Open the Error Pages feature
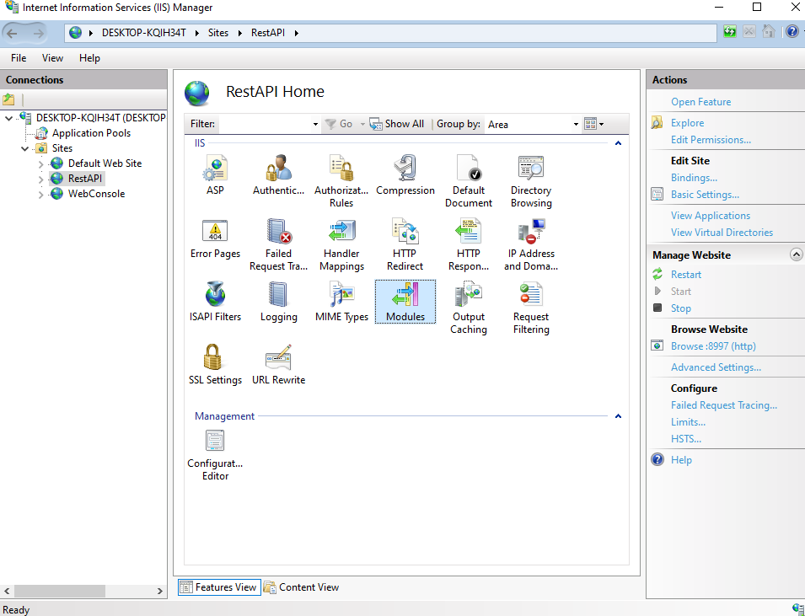 click(215, 238)
